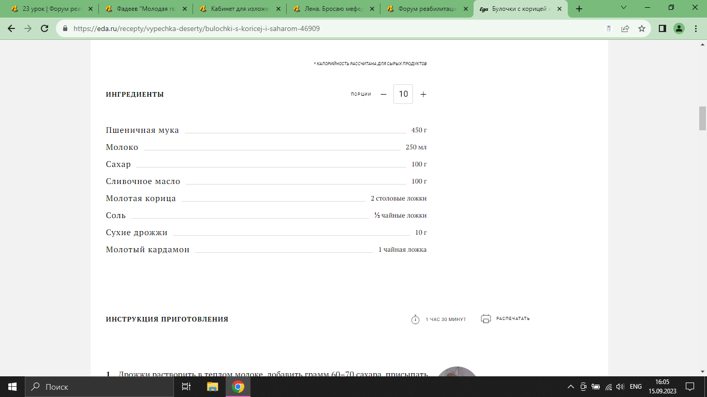Toggle the browser side panel icon
Image resolution: width=707 pixels, height=397 pixels.
(662, 29)
